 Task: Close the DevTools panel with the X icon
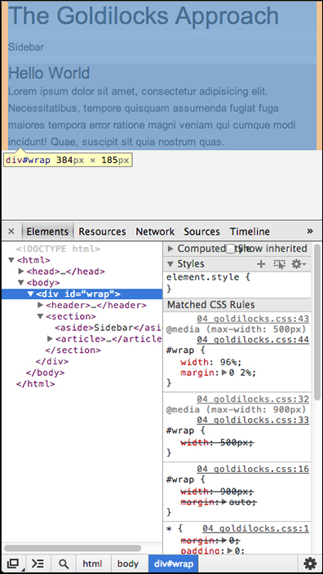[x=11, y=232]
